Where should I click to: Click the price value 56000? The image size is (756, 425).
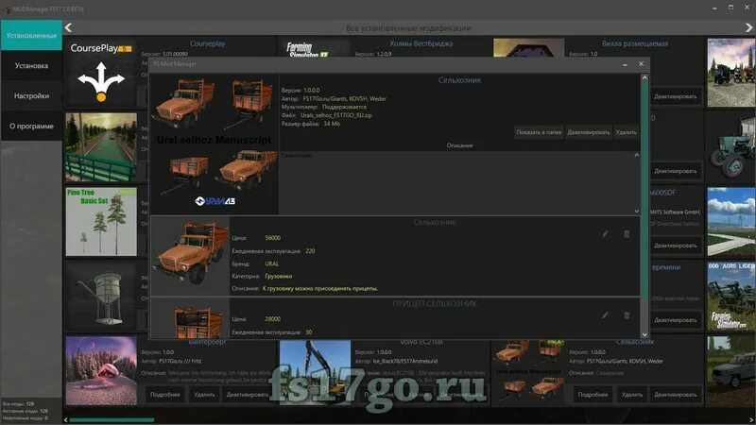tap(272, 238)
